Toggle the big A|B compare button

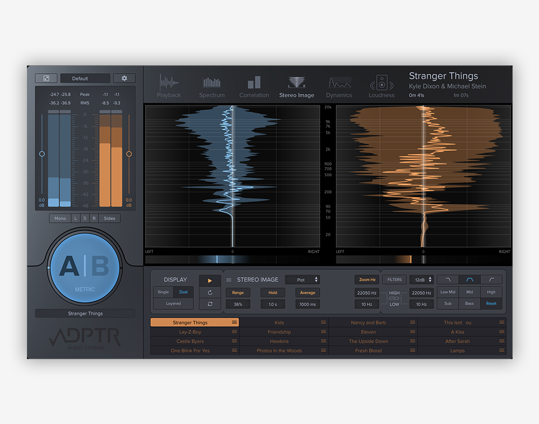pyautogui.click(x=85, y=268)
